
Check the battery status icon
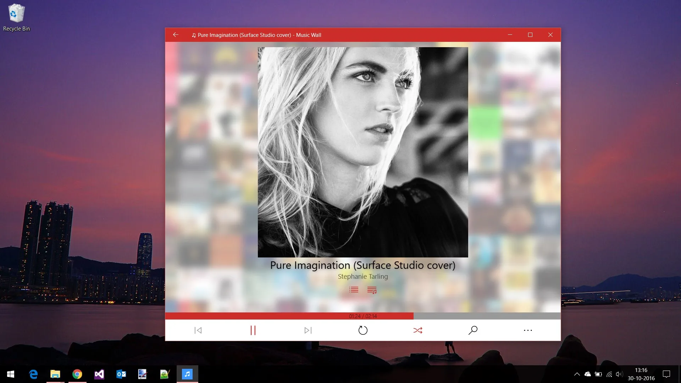pos(598,374)
